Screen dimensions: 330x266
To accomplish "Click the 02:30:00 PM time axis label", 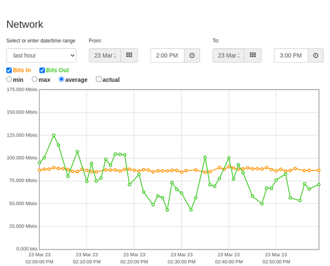I will [181, 262].
